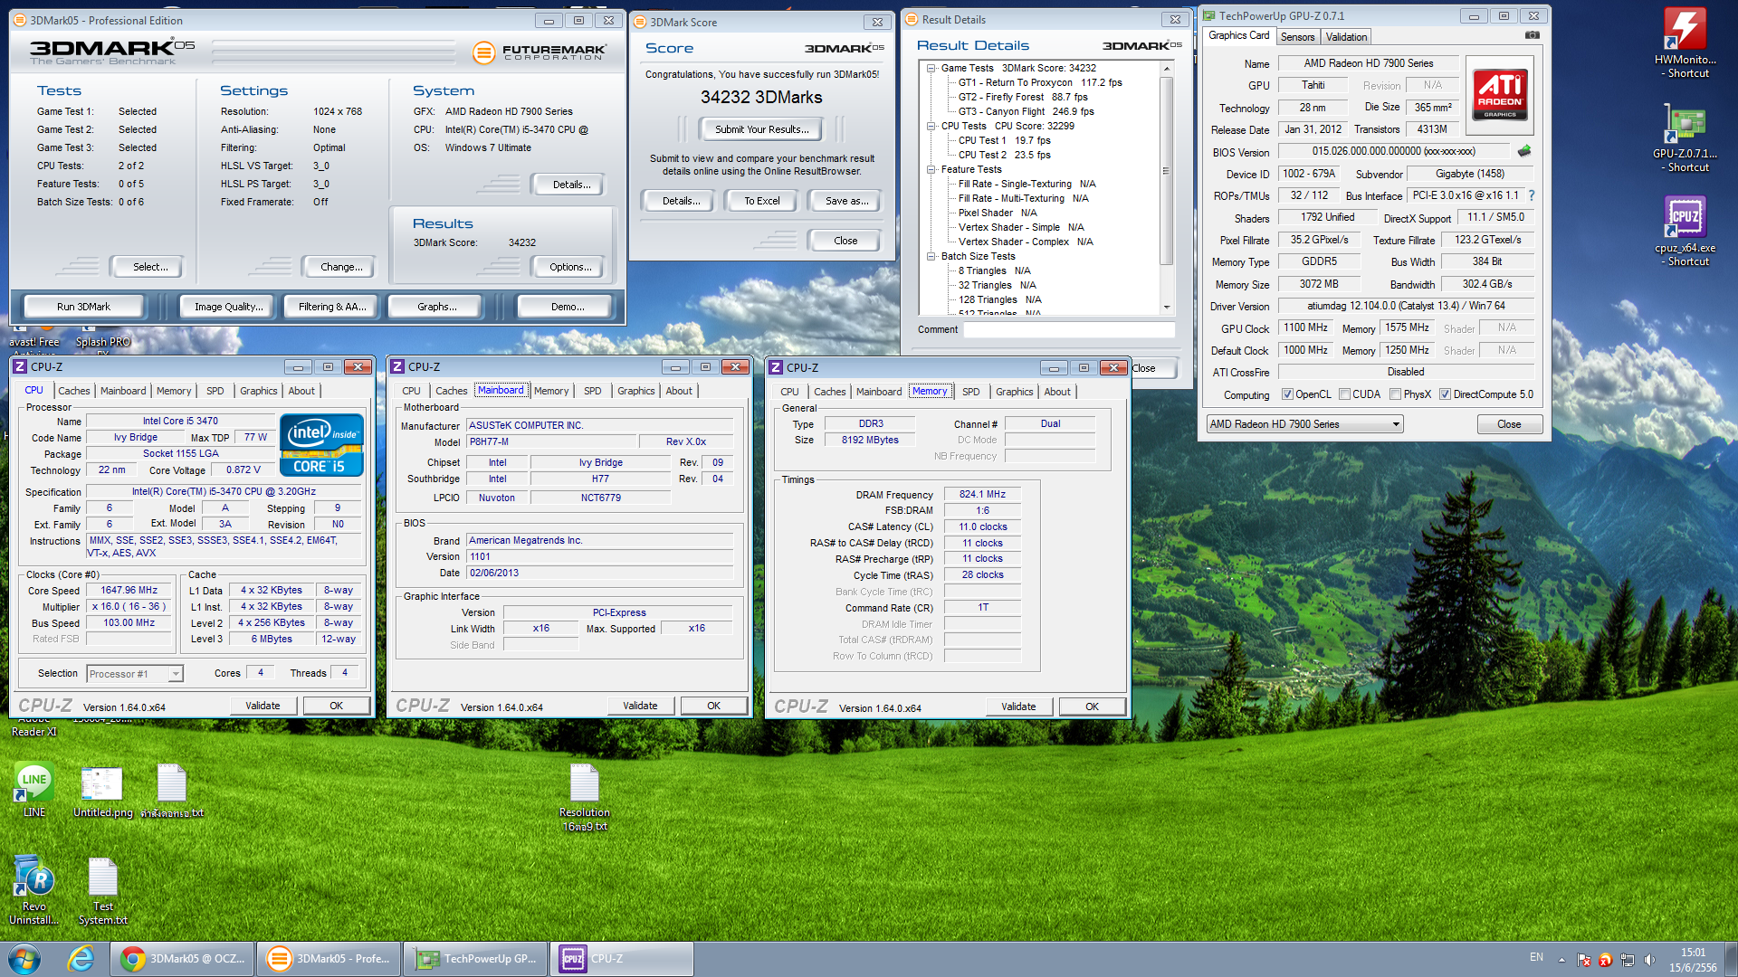This screenshot has width=1738, height=977.
Task: Click Submit Your Results button
Action: point(761,129)
